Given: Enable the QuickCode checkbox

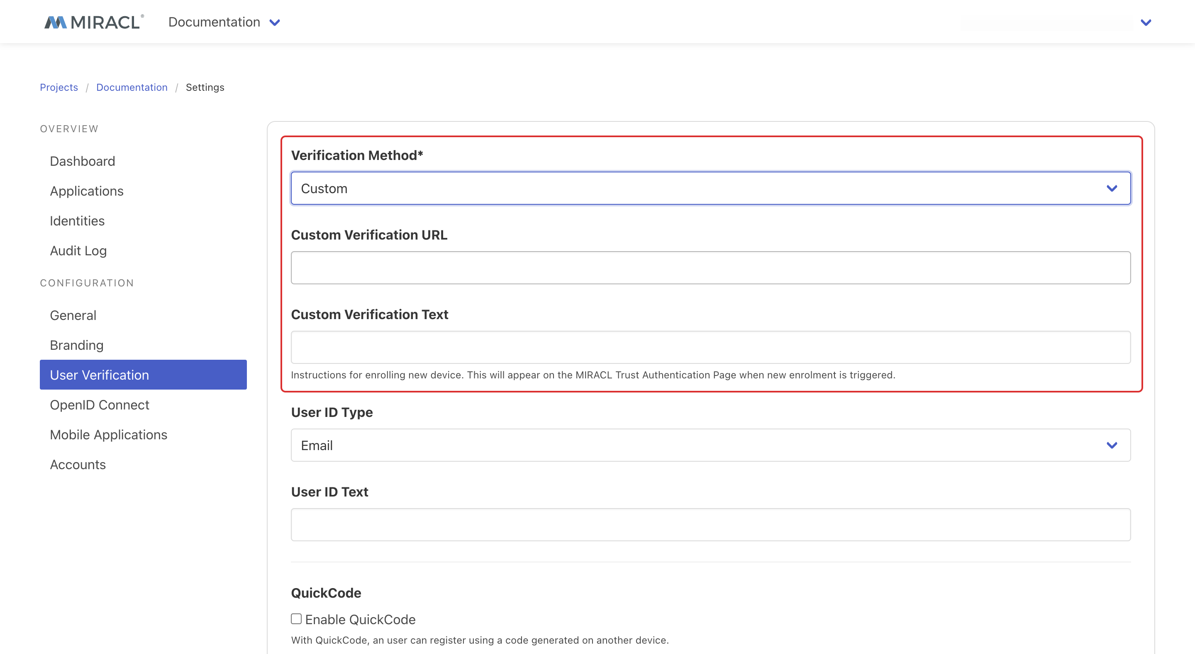Looking at the screenshot, I should (296, 619).
